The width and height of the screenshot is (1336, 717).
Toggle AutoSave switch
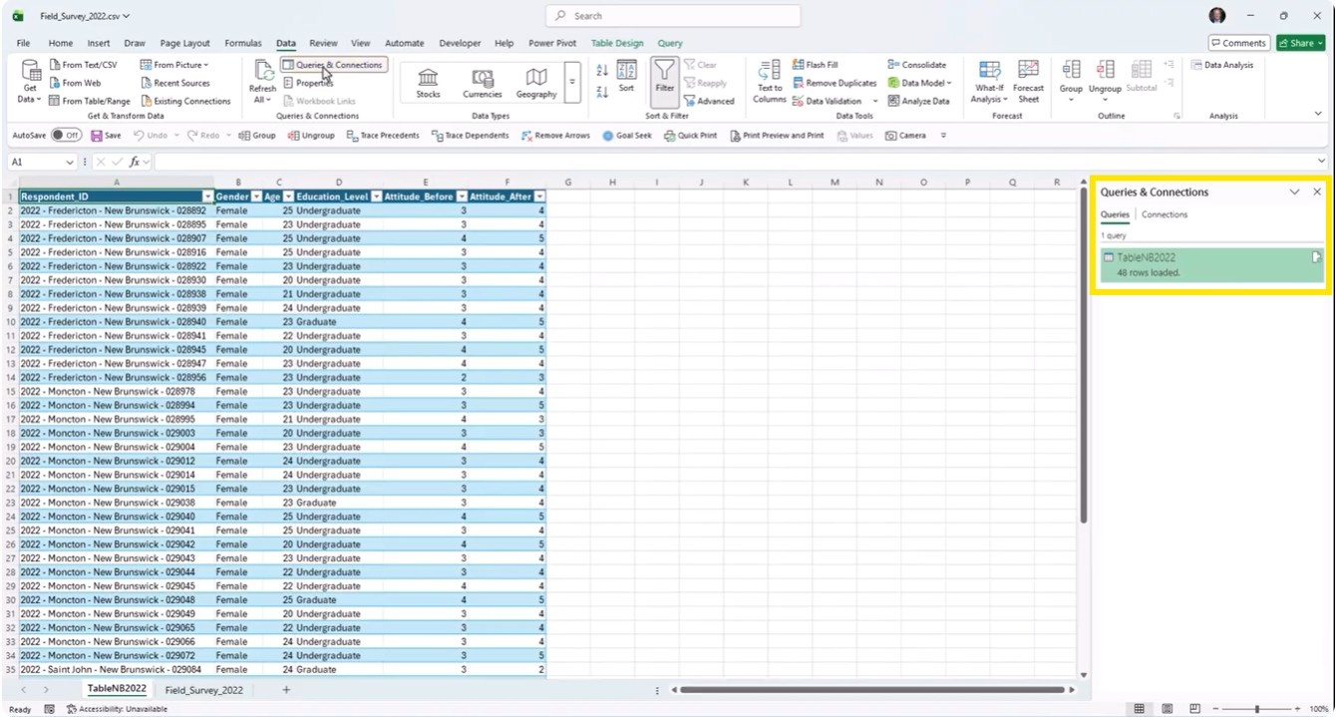66,136
